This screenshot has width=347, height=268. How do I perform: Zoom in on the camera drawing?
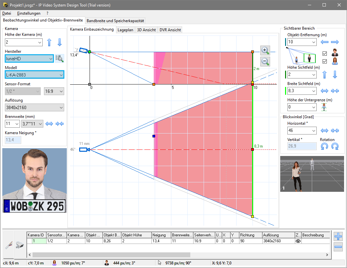[265, 50]
